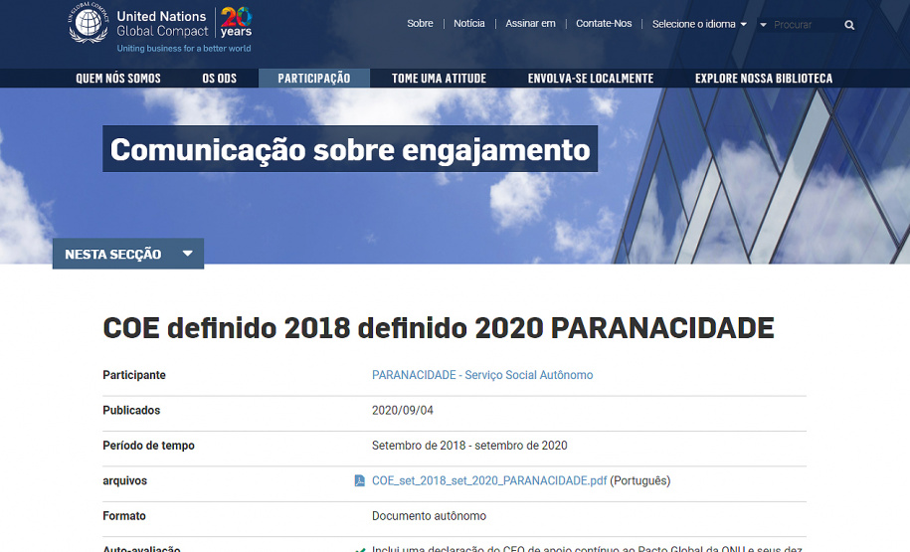
Task: Click the published date 2020/09/04
Action: 402,411
